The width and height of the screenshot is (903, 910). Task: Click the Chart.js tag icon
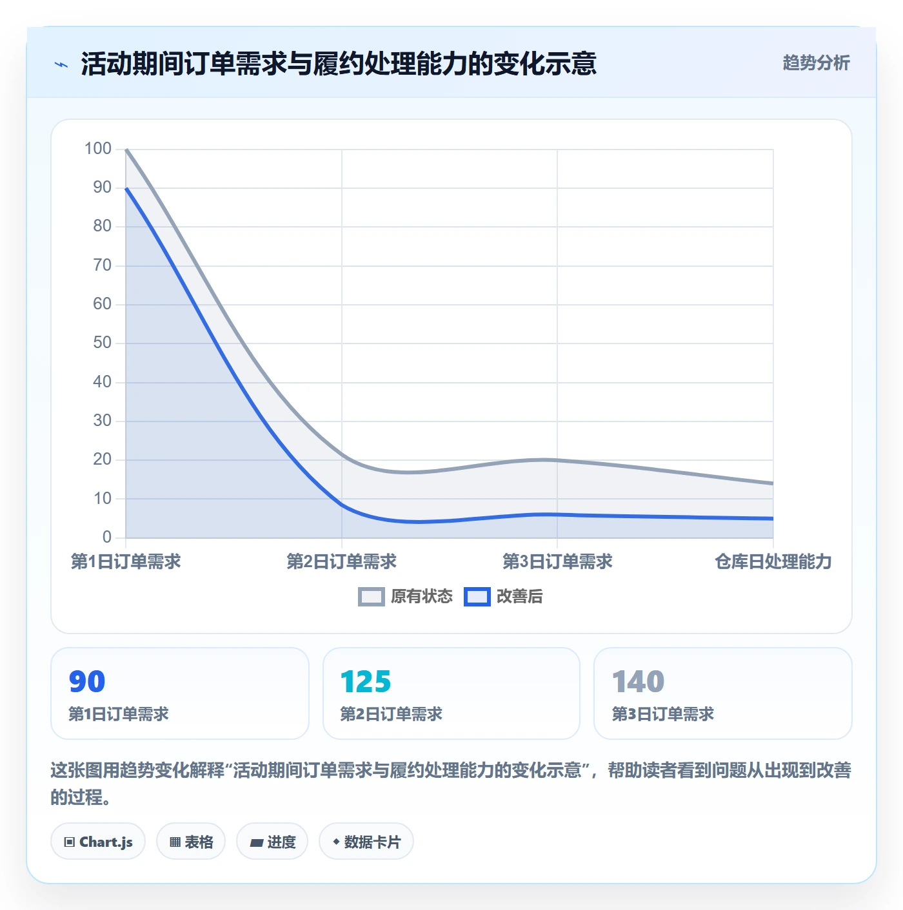[70, 842]
